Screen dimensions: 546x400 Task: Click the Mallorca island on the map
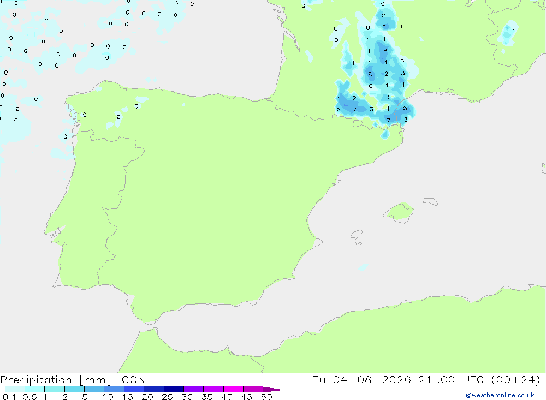(x=399, y=212)
